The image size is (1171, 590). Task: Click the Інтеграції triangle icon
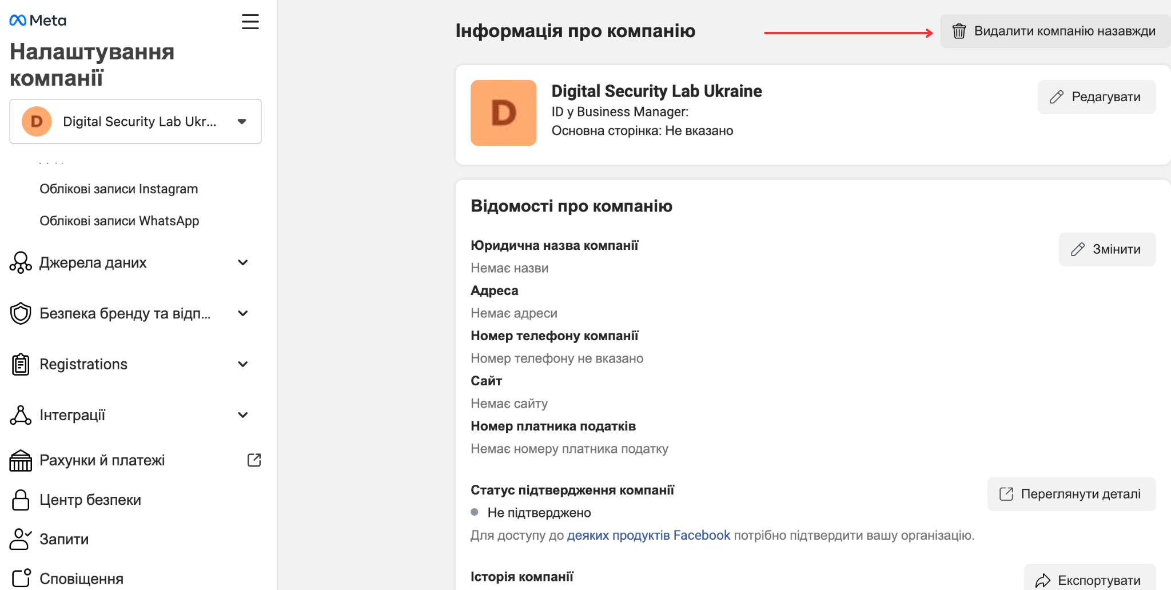click(21, 415)
